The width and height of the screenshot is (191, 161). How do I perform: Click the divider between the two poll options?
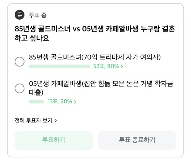pyautogui.click(x=95, y=75)
